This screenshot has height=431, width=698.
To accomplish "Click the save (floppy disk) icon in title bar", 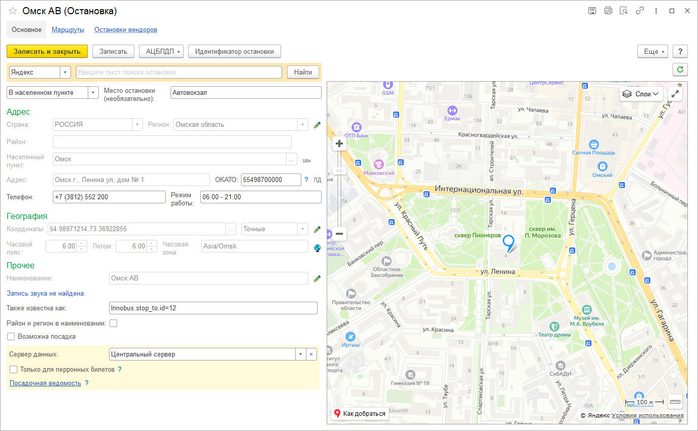I will coord(592,11).
